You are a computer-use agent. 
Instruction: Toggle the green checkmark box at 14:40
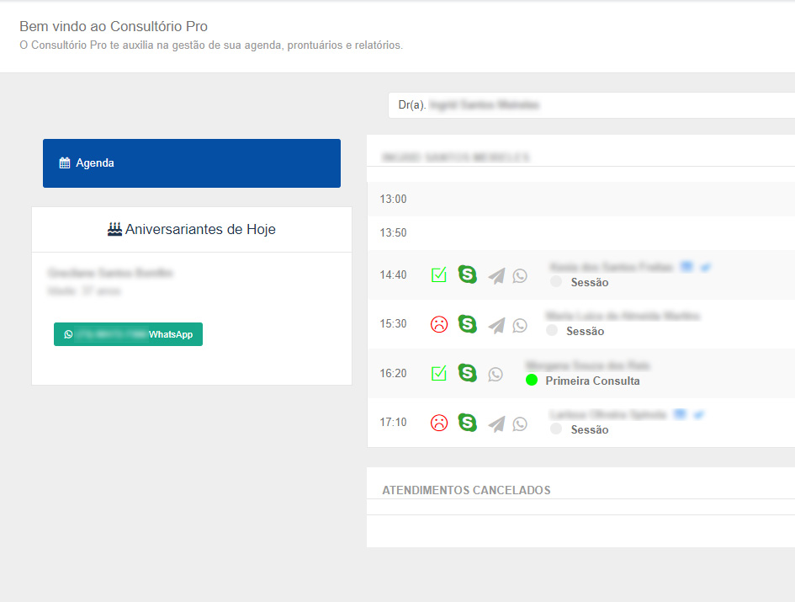pos(438,275)
